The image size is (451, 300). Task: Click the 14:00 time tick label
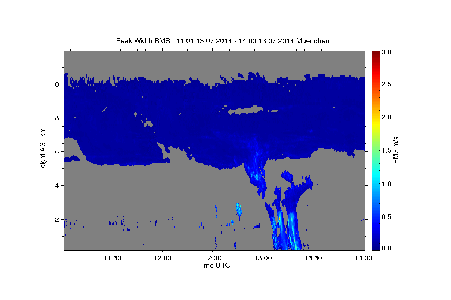pyautogui.click(x=363, y=258)
